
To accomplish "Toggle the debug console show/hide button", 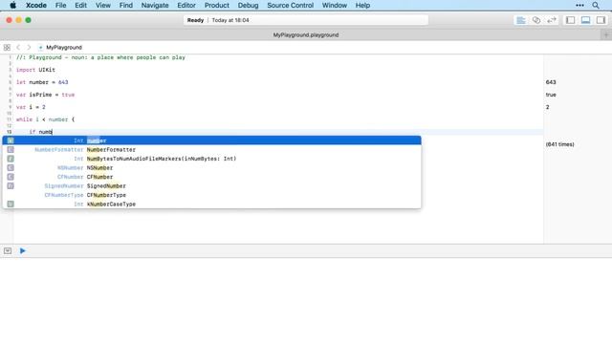I will 8,250.
